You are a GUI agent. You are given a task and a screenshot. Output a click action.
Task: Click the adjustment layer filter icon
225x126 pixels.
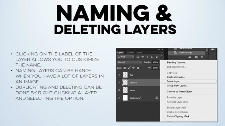143,57
